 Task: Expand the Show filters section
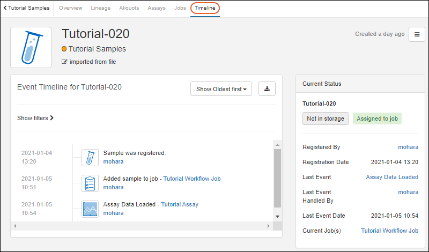point(35,118)
